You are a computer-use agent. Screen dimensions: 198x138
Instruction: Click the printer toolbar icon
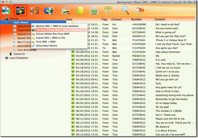(94, 11)
